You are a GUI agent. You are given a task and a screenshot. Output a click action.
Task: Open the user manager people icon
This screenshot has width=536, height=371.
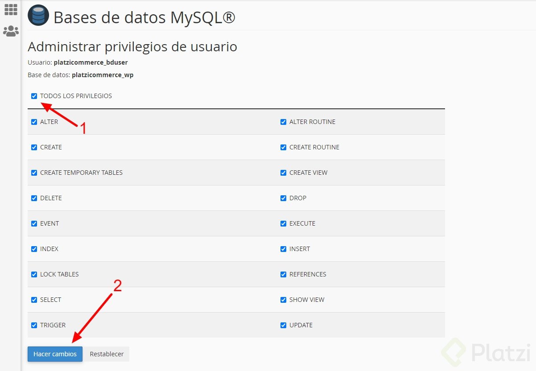coord(11,31)
